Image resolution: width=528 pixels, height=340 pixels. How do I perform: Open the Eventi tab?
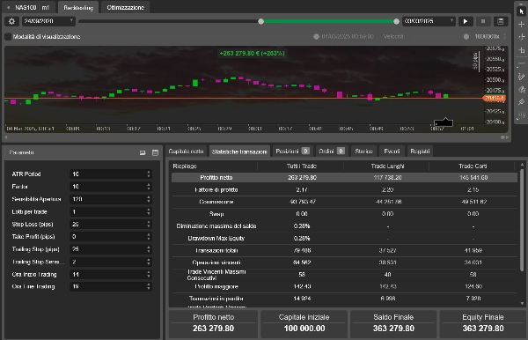point(392,152)
